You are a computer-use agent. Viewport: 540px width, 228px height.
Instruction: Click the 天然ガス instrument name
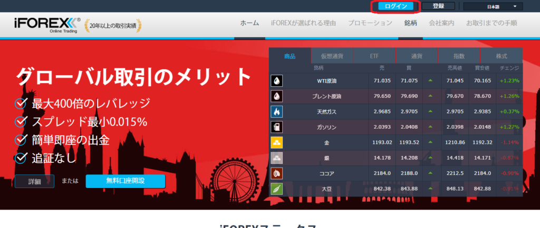[326, 112]
